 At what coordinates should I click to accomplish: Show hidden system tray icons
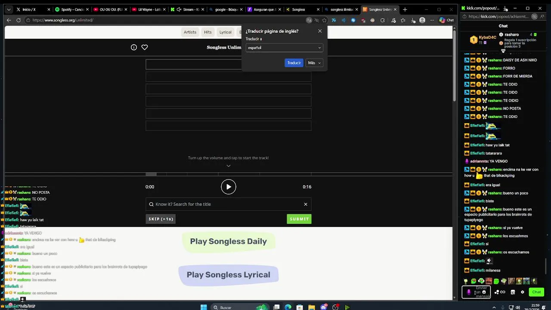pyautogui.click(x=494, y=307)
